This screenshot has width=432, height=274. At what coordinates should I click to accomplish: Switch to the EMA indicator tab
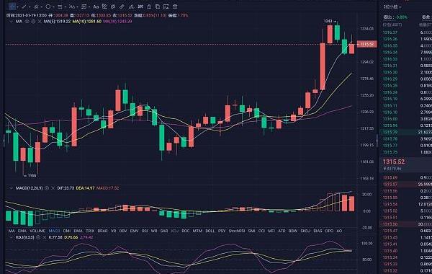click(22, 231)
